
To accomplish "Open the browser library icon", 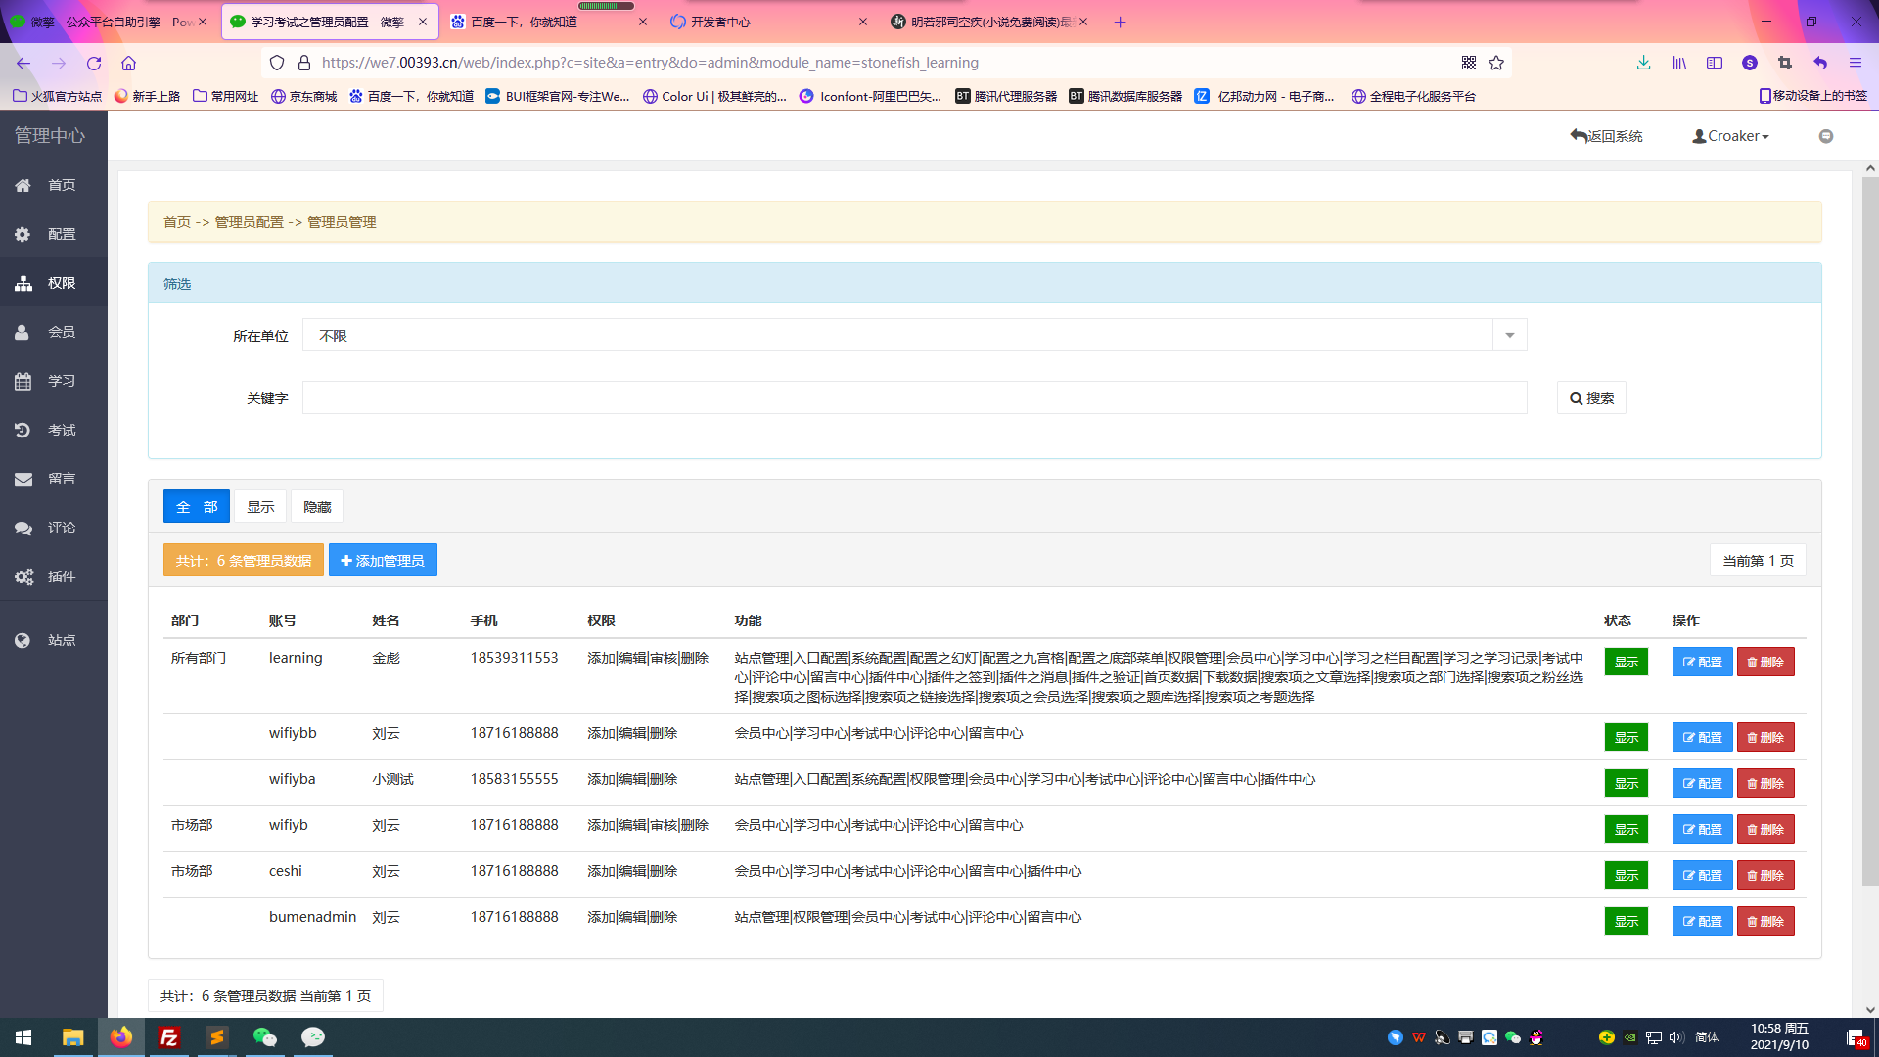I will pyautogui.click(x=1679, y=63).
